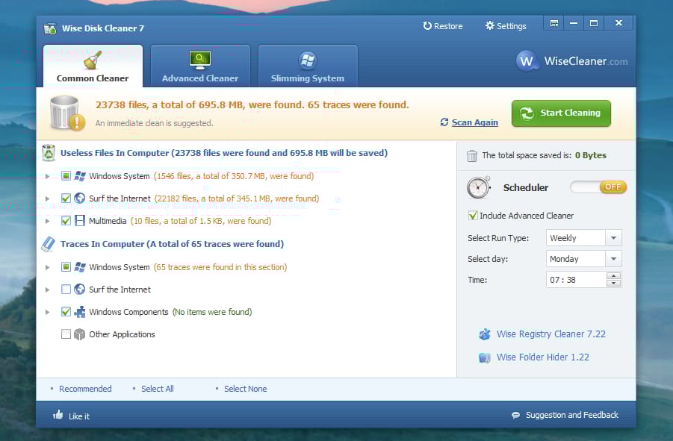The width and height of the screenshot is (673, 441).
Task: Click the trash can warning icon
Action: pos(67,113)
